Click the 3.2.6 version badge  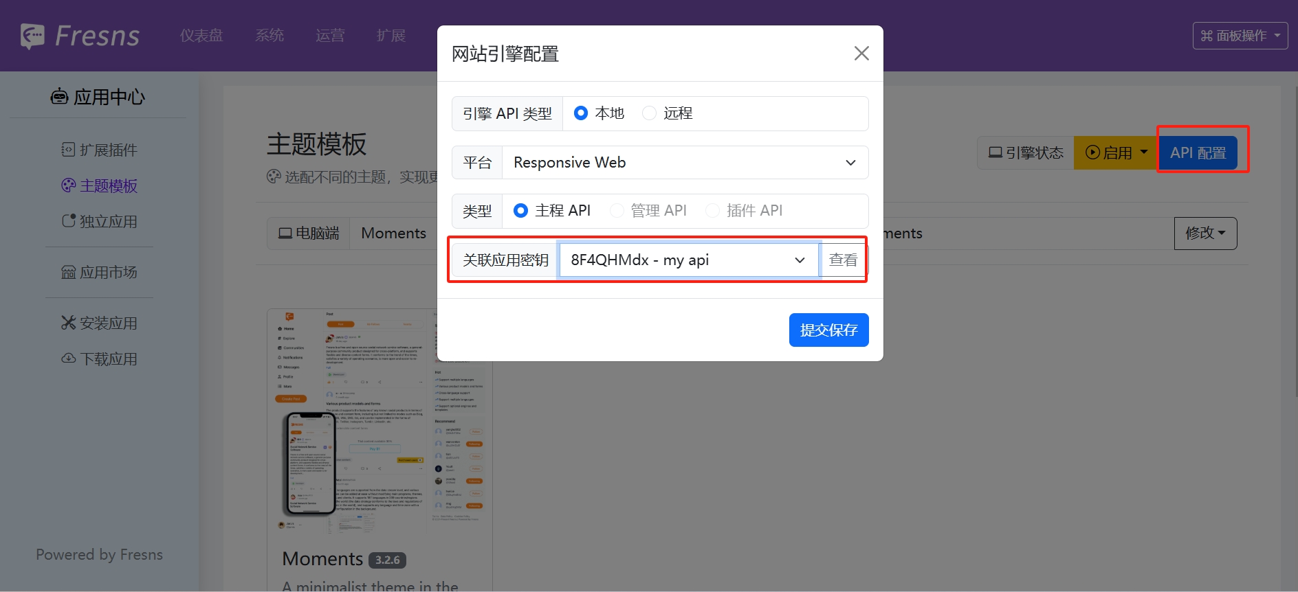pos(387,560)
